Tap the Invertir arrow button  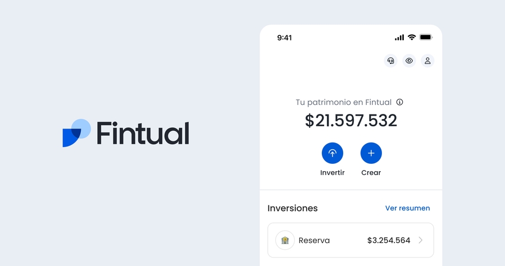(x=333, y=153)
